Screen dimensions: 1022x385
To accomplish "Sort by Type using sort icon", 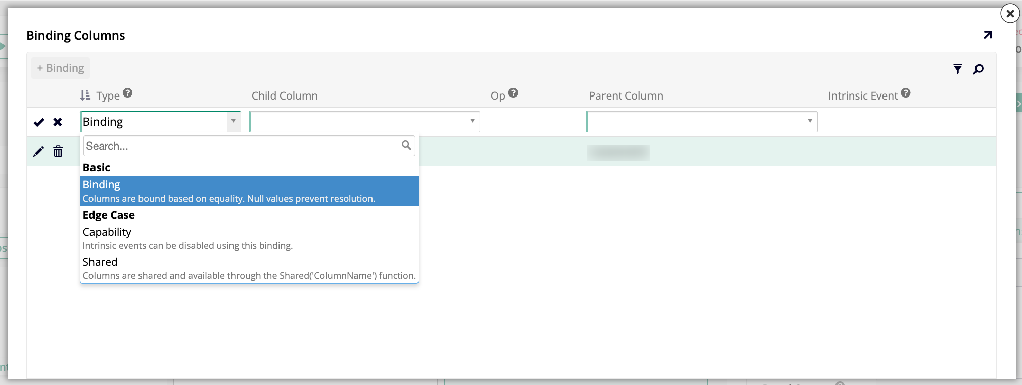I will (85, 95).
